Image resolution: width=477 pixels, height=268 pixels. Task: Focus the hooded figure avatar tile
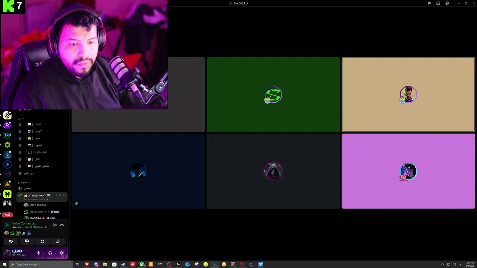(273, 171)
